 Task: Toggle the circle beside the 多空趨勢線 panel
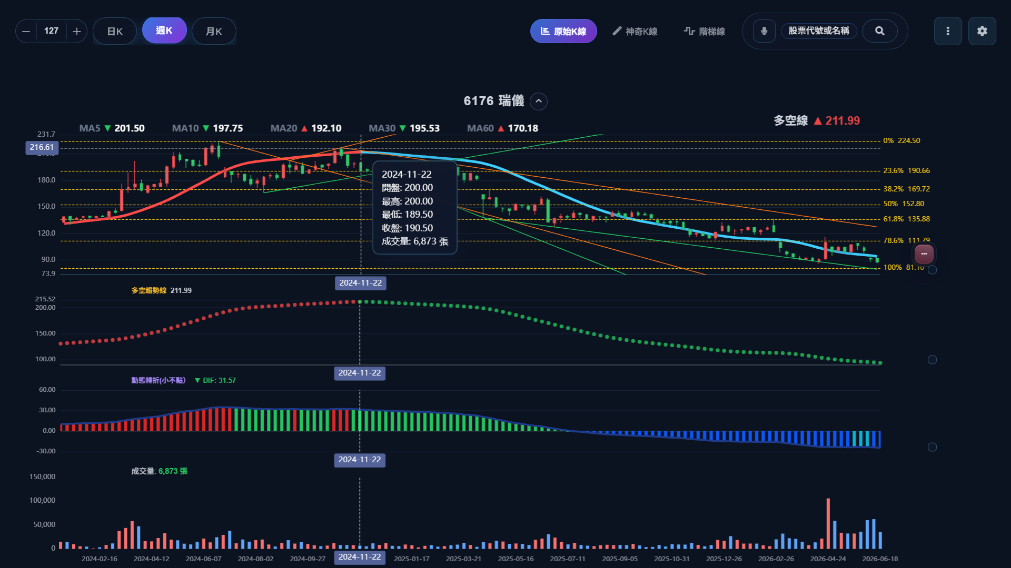pos(932,360)
